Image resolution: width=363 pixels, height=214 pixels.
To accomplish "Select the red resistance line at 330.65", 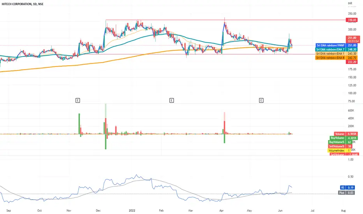I will click(x=225, y=20).
